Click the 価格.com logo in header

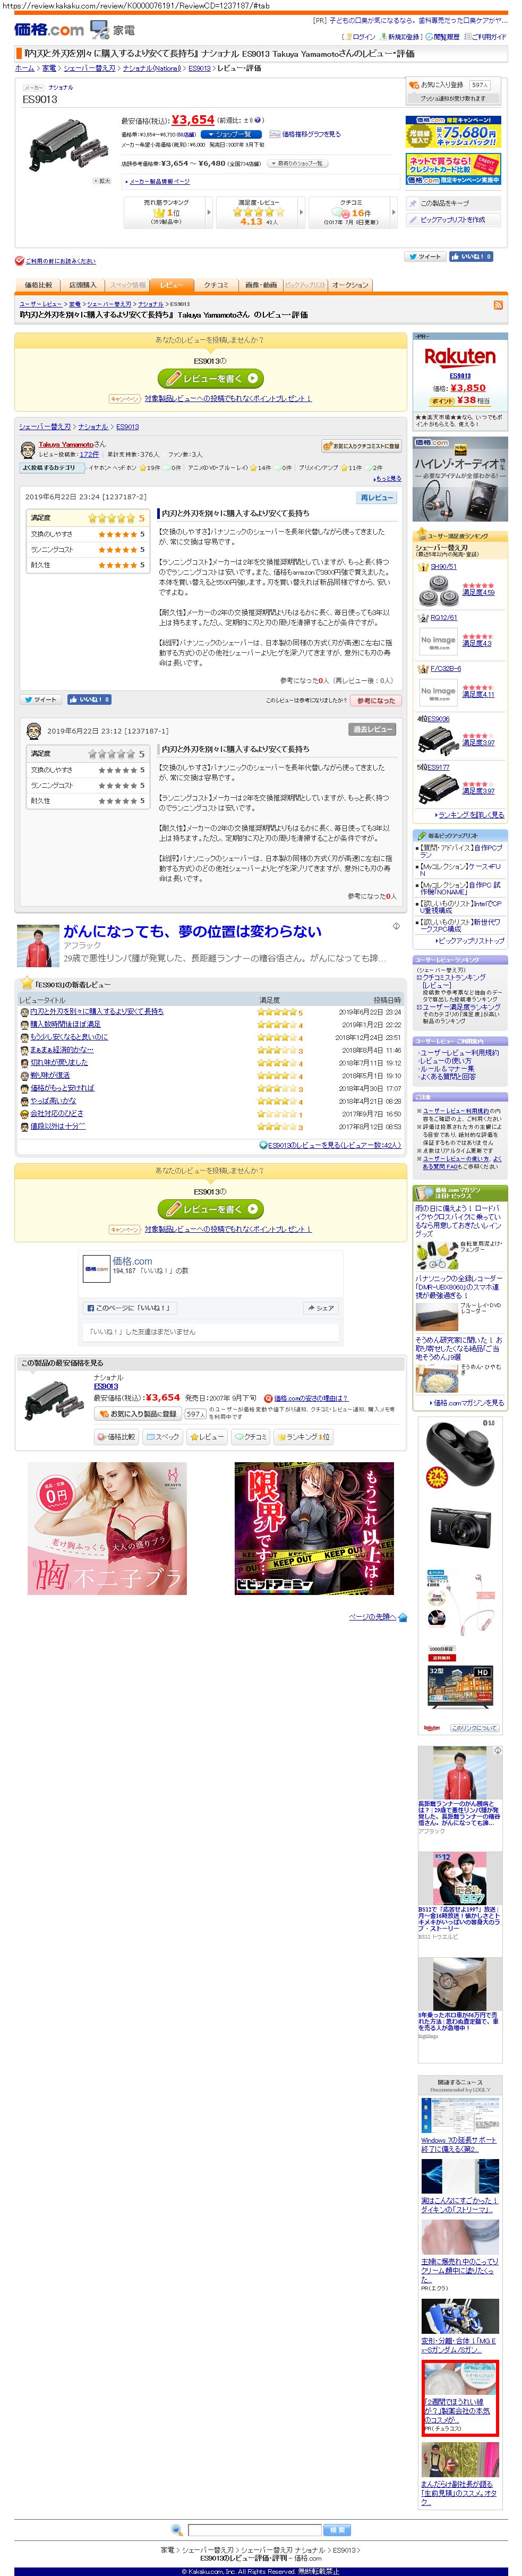coord(49,30)
